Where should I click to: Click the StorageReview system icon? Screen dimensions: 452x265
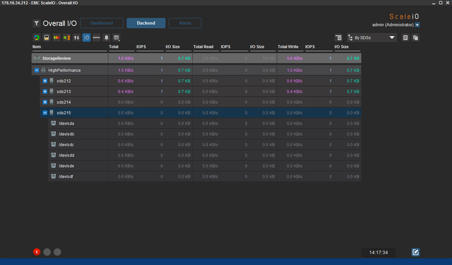pyautogui.click(x=37, y=58)
